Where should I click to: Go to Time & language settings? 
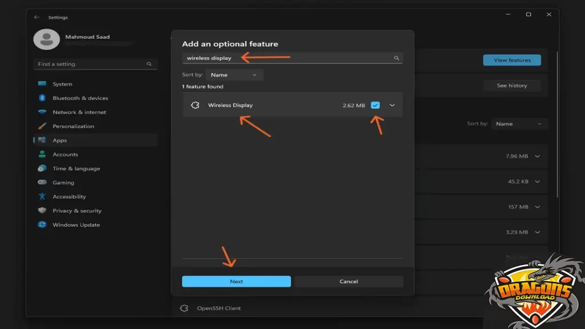tap(76, 168)
